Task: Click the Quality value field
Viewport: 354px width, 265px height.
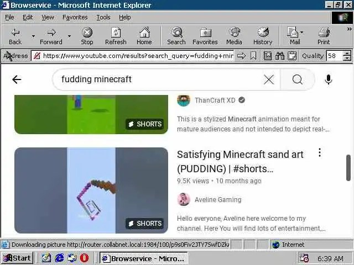Action: tap(334, 56)
